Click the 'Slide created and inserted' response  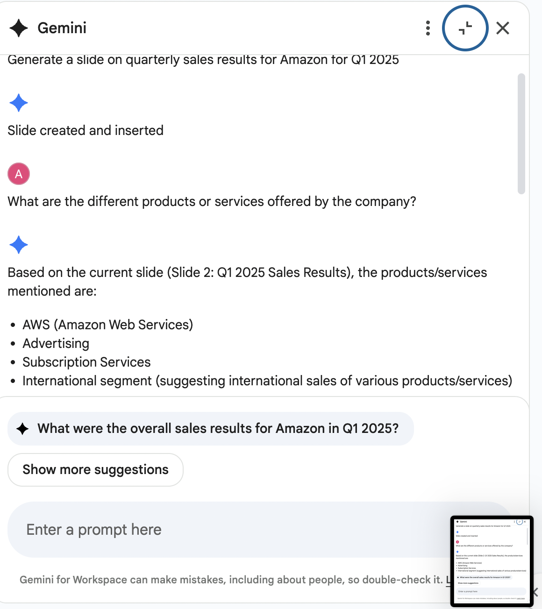point(86,130)
